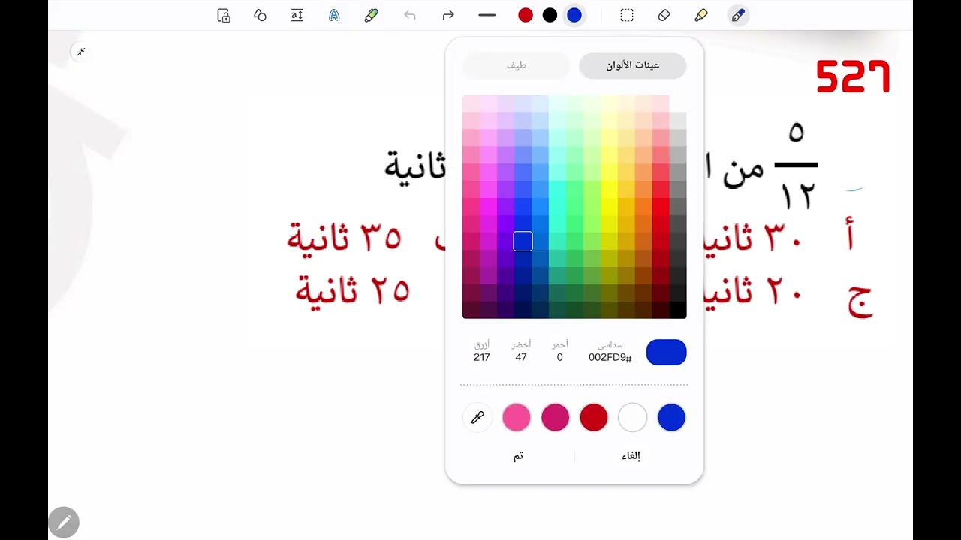Edit the red value 0 field

[559, 357]
